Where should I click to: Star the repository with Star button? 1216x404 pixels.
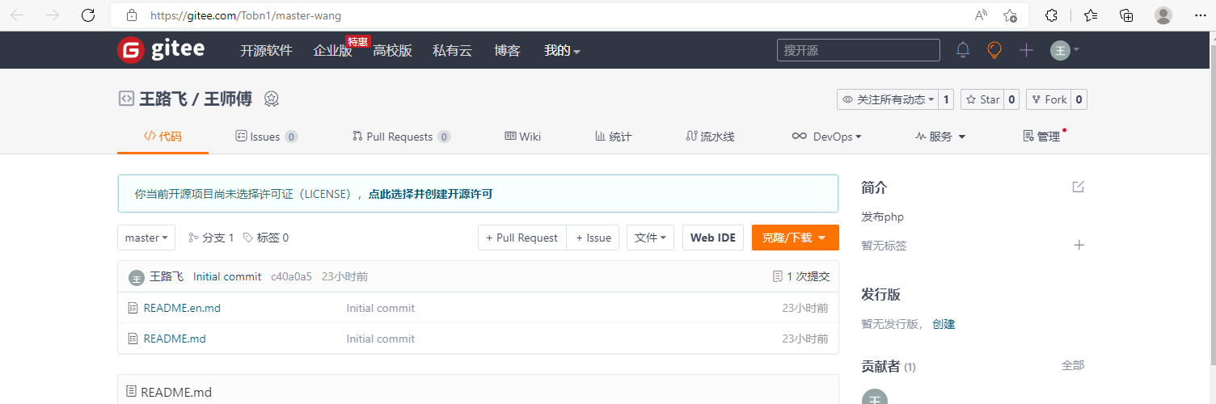pos(982,99)
